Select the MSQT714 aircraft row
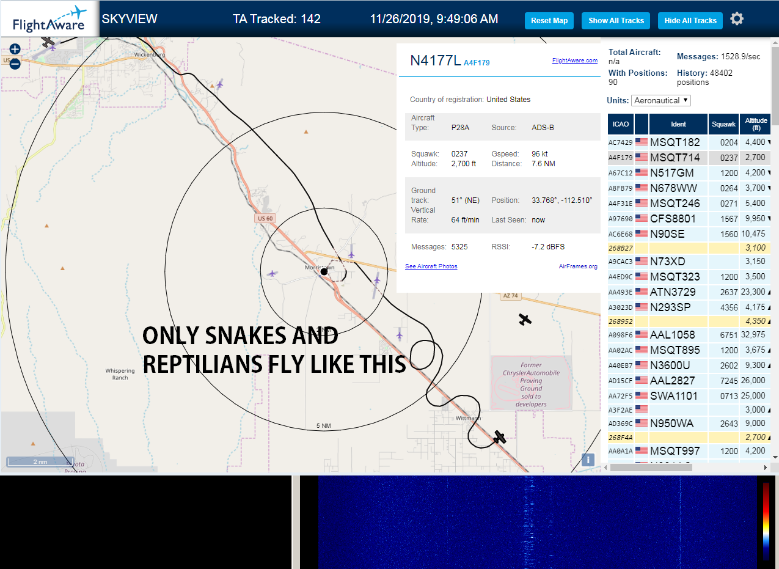779x569 pixels. pyautogui.click(x=689, y=157)
